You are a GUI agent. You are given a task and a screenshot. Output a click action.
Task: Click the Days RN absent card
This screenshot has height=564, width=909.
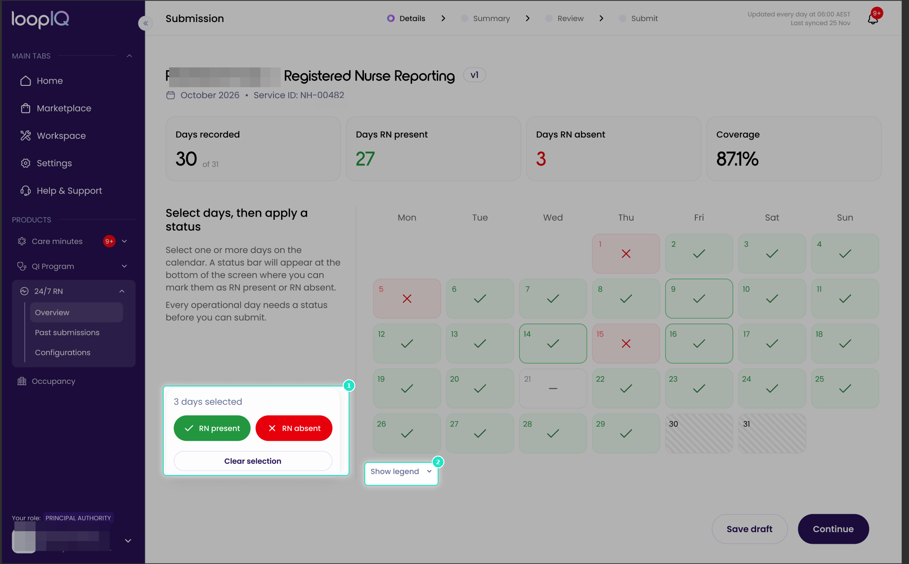click(613, 149)
